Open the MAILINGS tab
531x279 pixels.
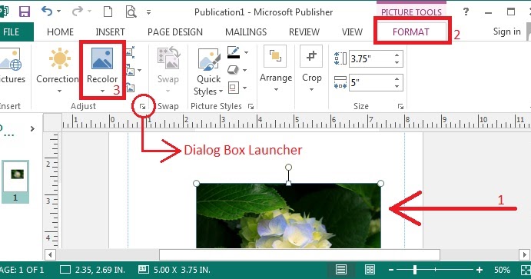(x=246, y=32)
